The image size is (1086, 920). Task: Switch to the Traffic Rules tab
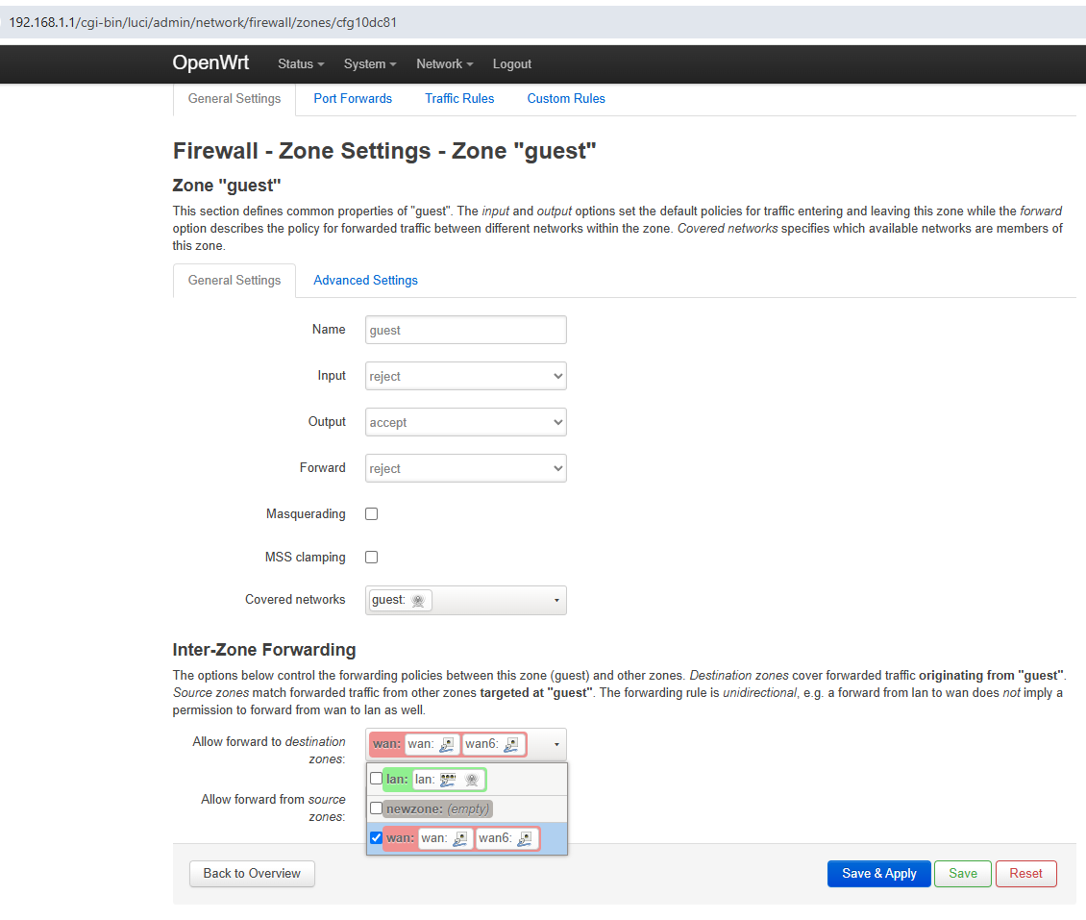tap(459, 98)
